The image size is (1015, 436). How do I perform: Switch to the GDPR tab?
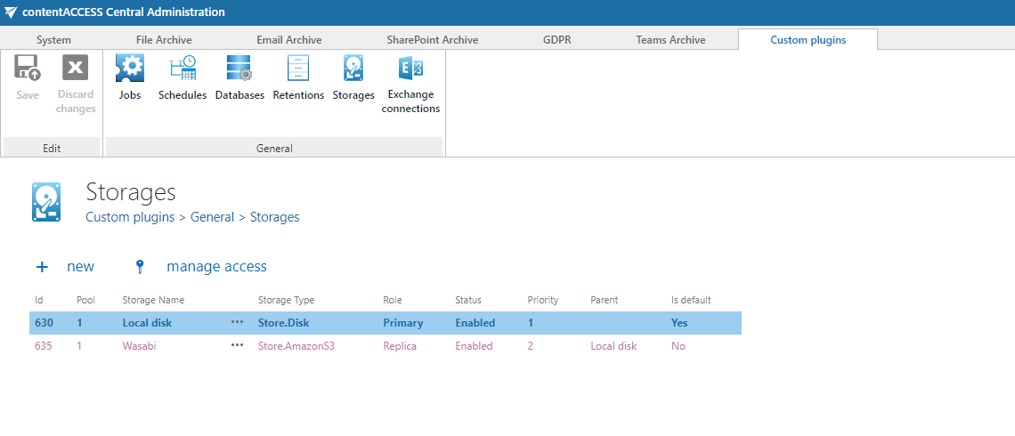[x=557, y=39]
